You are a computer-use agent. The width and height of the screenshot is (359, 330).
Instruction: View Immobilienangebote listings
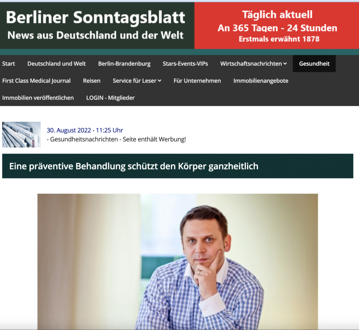click(261, 81)
